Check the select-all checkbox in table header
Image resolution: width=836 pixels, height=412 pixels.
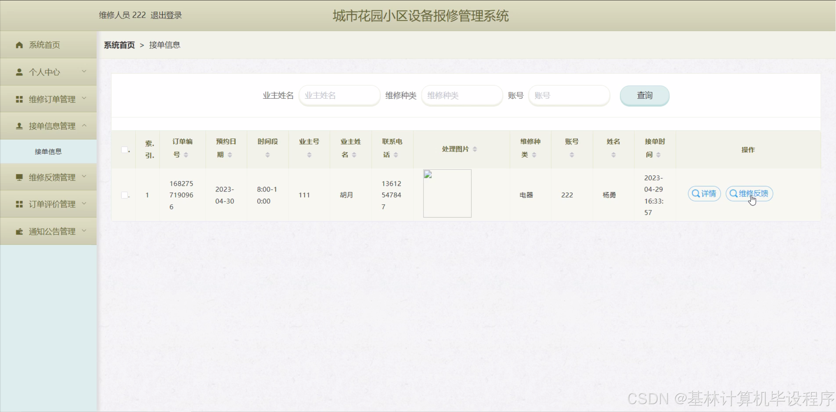pyautogui.click(x=125, y=150)
